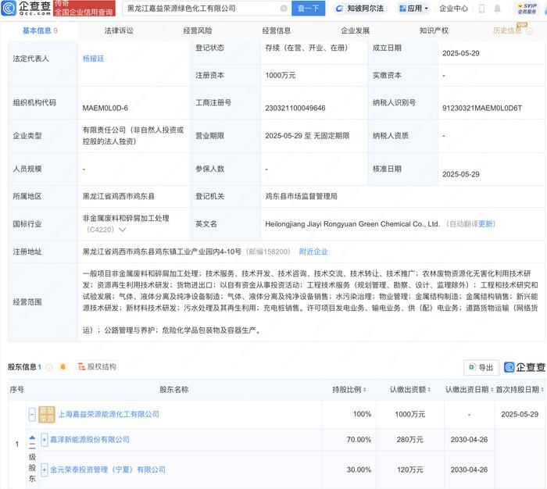The height and width of the screenshot is (489, 547).
Task: Clear the search box with the X icon
Action: [x=284, y=9]
